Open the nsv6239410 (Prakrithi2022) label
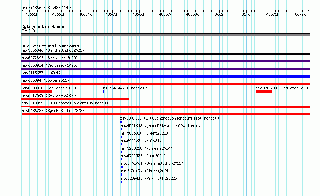320x196 pixels. pyautogui.click(x=149, y=178)
